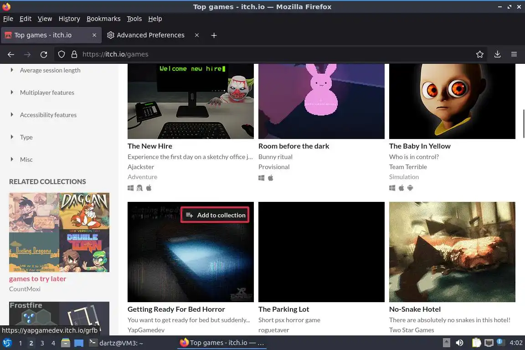Image resolution: width=525 pixels, height=350 pixels.
Task: Click the update notification tray icon
Action: tap(500, 342)
